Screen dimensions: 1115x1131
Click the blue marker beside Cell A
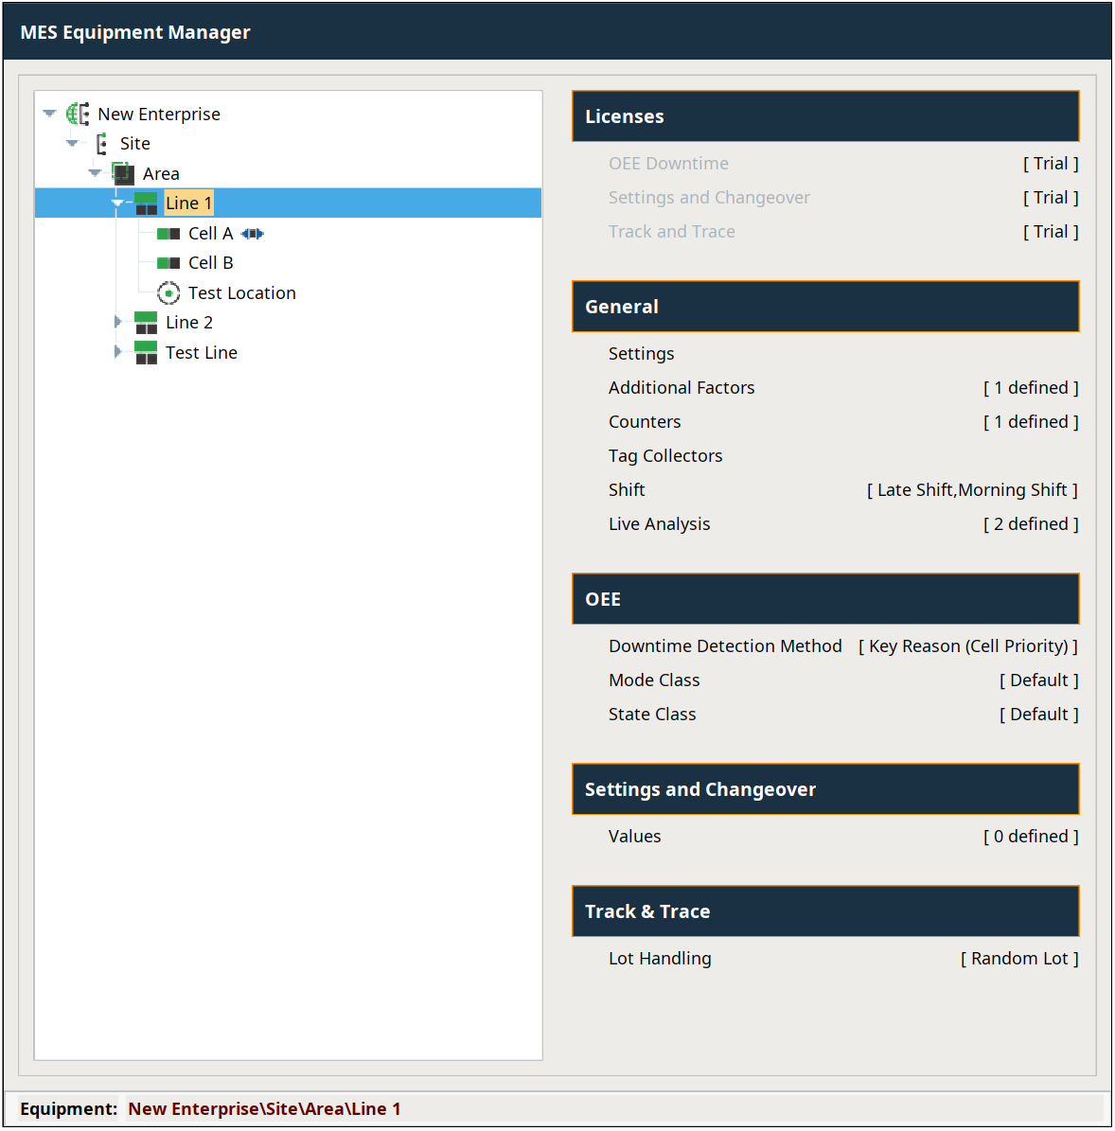click(x=252, y=234)
